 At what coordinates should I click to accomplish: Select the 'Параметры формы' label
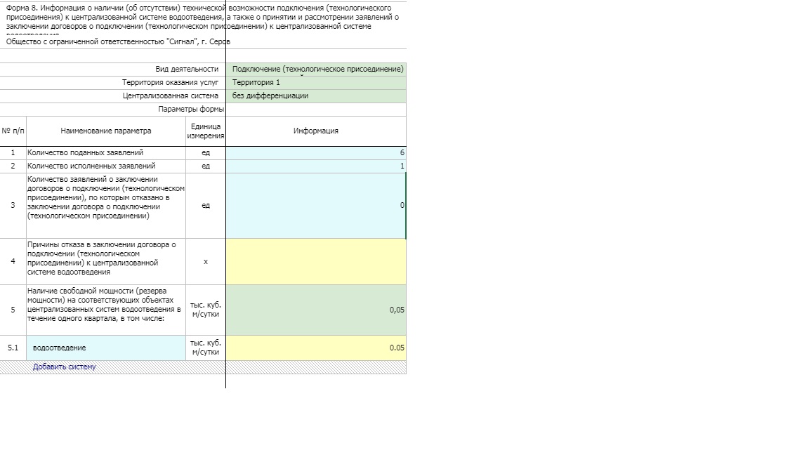click(x=191, y=110)
